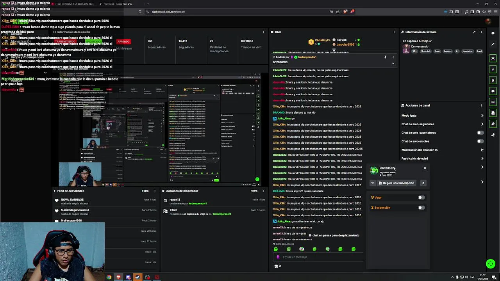Screen dimensions: 500x281
Task: Edit the stream information with the pencil icon
Action: (x=474, y=32)
